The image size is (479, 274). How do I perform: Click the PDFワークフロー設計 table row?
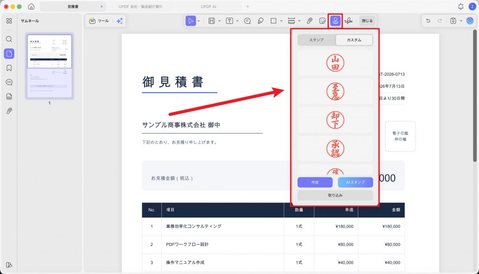(x=273, y=245)
